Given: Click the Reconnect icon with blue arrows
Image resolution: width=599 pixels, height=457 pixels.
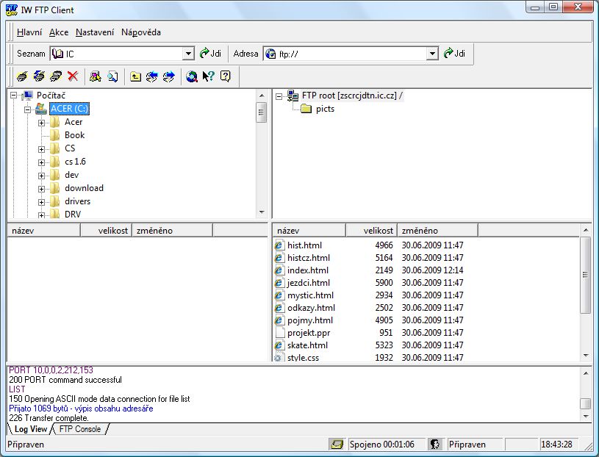Looking at the screenshot, I should [x=39, y=76].
